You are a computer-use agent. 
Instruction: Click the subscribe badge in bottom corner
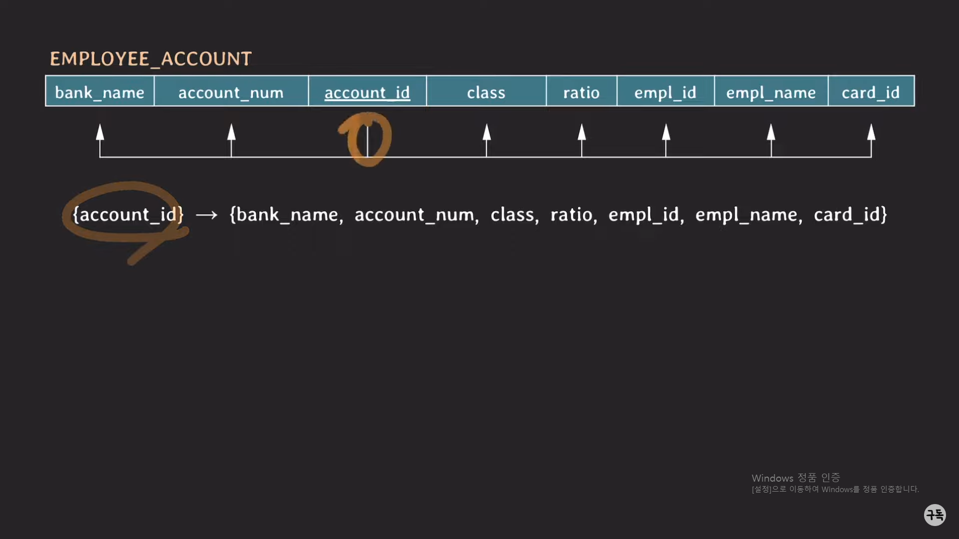tap(935, 515)
